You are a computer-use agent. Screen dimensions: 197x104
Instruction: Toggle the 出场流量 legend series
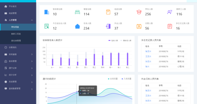[113, 79]
